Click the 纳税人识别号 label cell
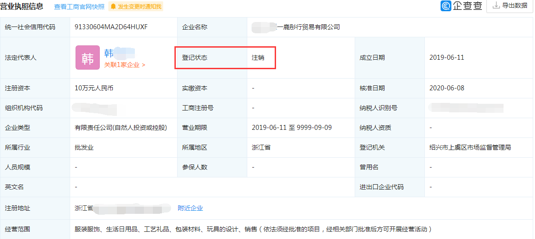The image size is (535, 239). (390, 108)
